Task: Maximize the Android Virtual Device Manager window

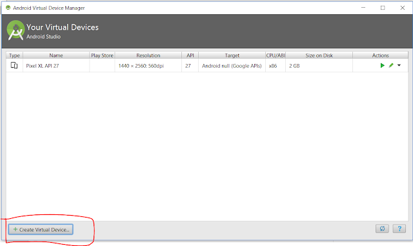Action: click(383, 8)
